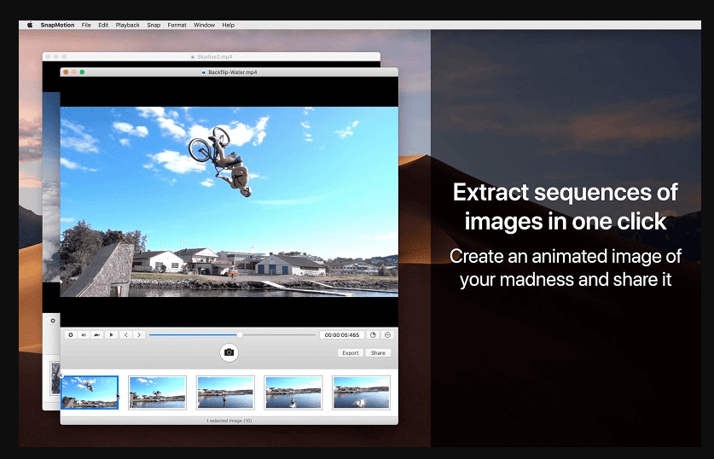Open the Playback menu
714x459 pixels.
point(127,25)
